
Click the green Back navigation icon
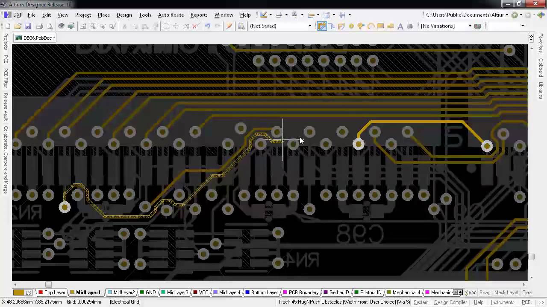515,15
